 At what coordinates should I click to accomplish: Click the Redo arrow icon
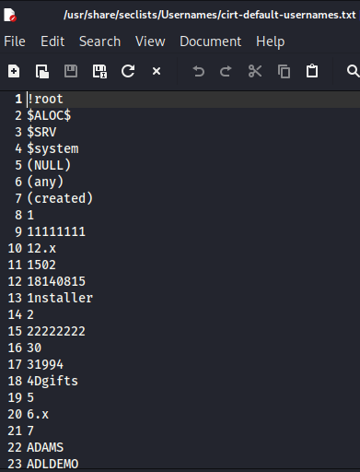pyautogui.click(x=226, y=71)
